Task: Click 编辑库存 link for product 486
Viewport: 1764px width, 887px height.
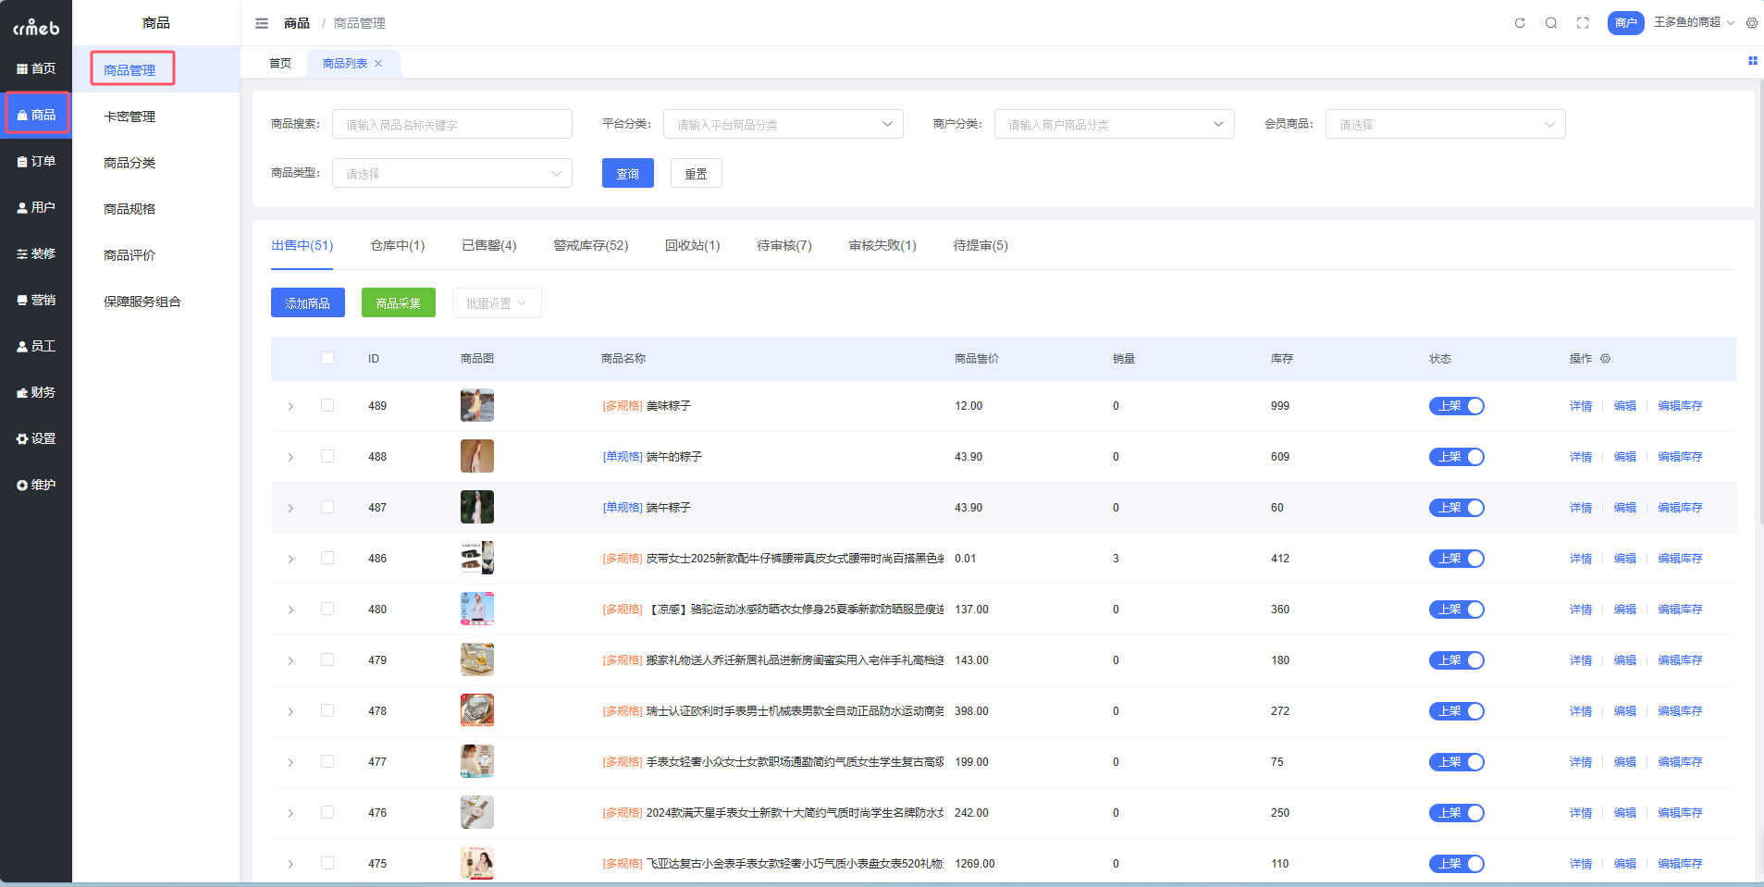Action: 1680,559
